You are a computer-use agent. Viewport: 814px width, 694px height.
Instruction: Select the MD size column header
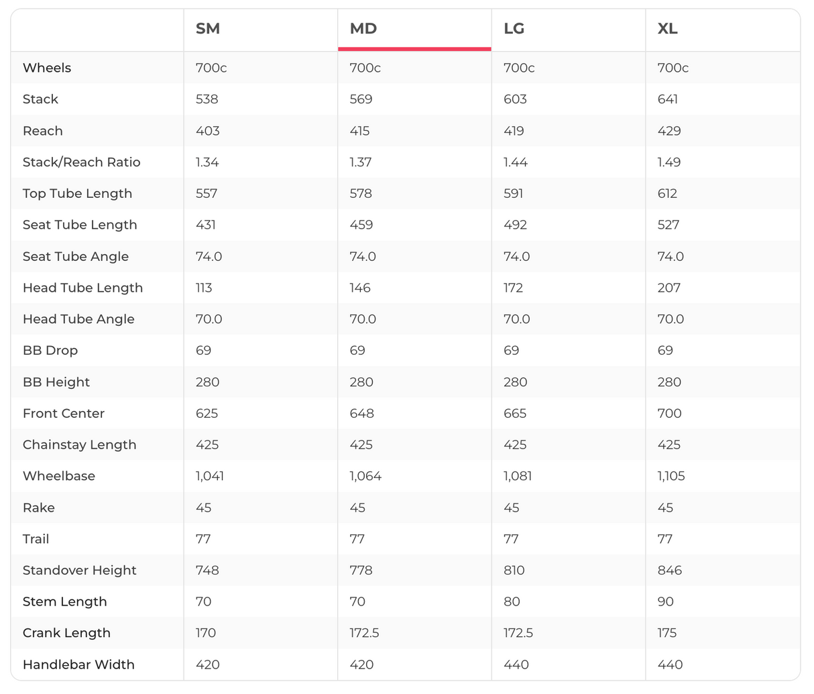[x=363, y=29]
